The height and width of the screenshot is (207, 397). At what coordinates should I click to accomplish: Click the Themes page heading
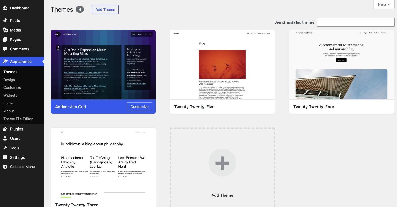pyautogui.click(x=62, y=9)
